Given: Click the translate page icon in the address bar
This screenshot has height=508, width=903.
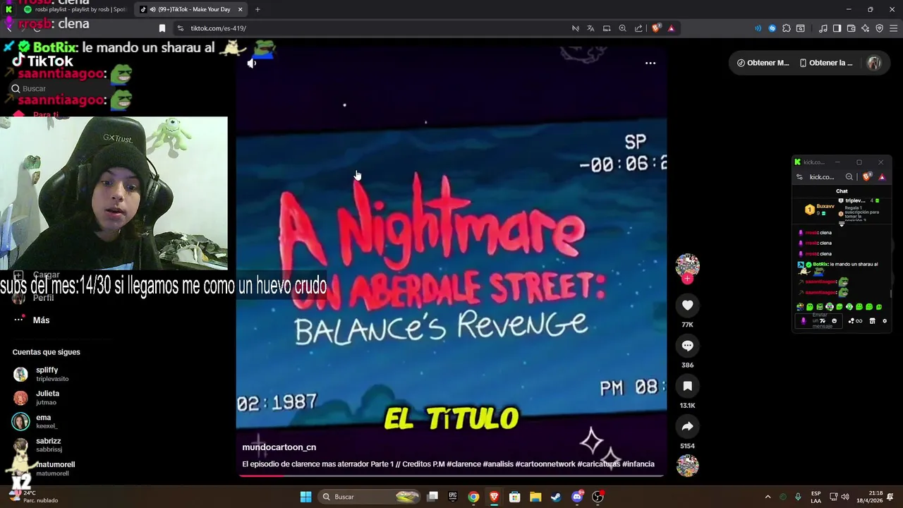Looking at the screenshot, I should tap(590, 28).
